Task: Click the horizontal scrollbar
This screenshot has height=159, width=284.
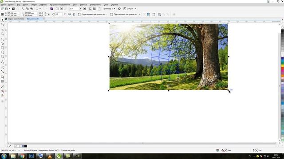Action: click(143, 143)
